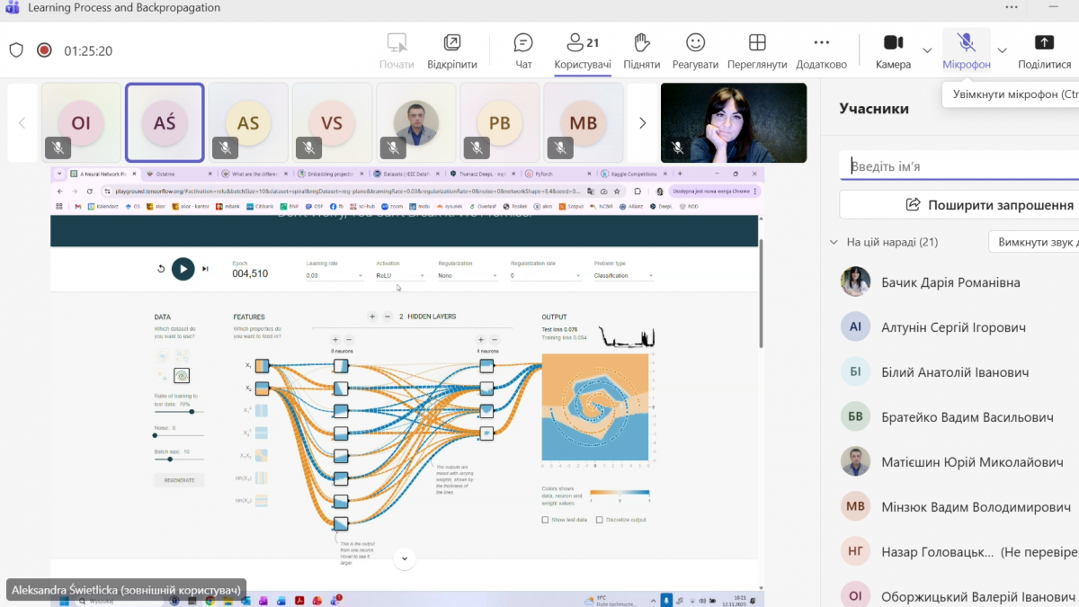Toggle the Користувачі participants panel
The image size is (1079, 607).
pyautogui.click(x=583, y=50)
